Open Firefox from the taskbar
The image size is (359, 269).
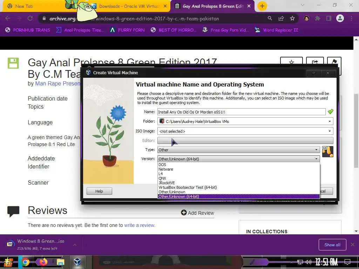(43, 262)
